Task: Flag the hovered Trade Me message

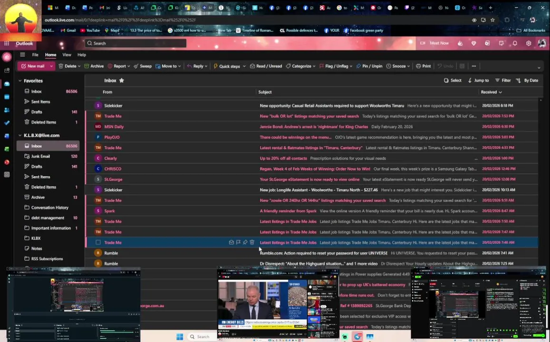Action: 238,242
